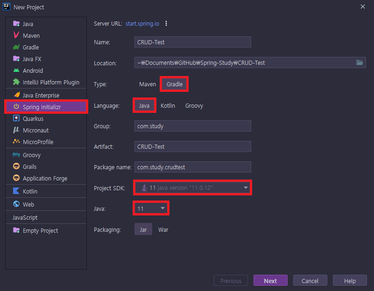Image resolution: width=374 pixels, height=291 pixels.
Task: Browse location with the folder icon
Action: pyautogui.click(x=360, y=62)
